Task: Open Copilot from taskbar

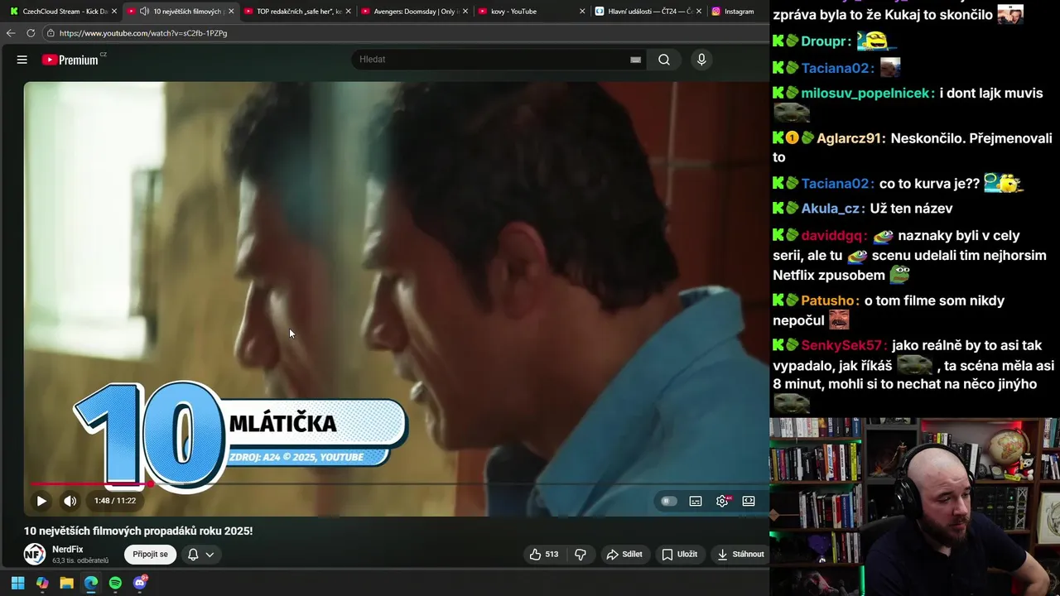Action: pos(42,583)
